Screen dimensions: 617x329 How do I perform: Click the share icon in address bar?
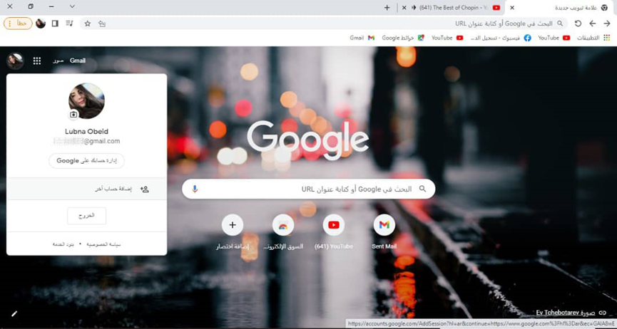point(102,23)
